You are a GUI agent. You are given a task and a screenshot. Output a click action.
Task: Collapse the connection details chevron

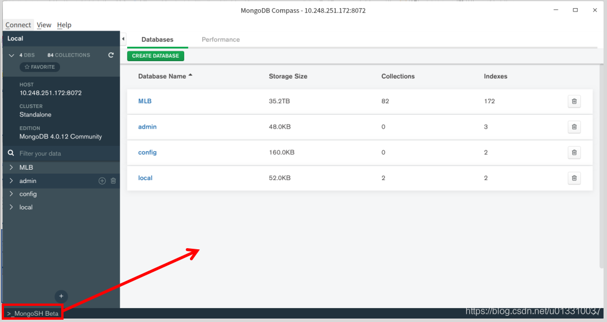pyautogui.click(x=12, y=55)
